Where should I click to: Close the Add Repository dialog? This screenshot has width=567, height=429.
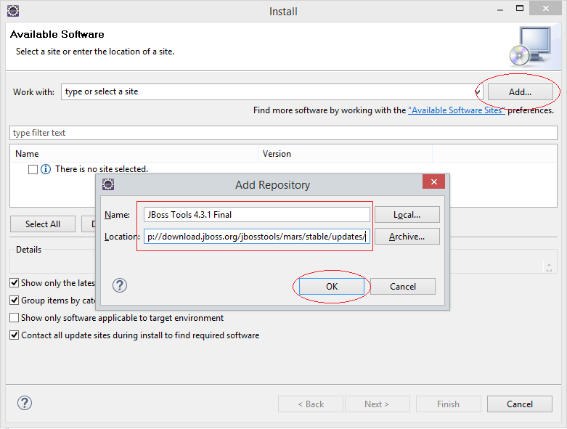434,181
